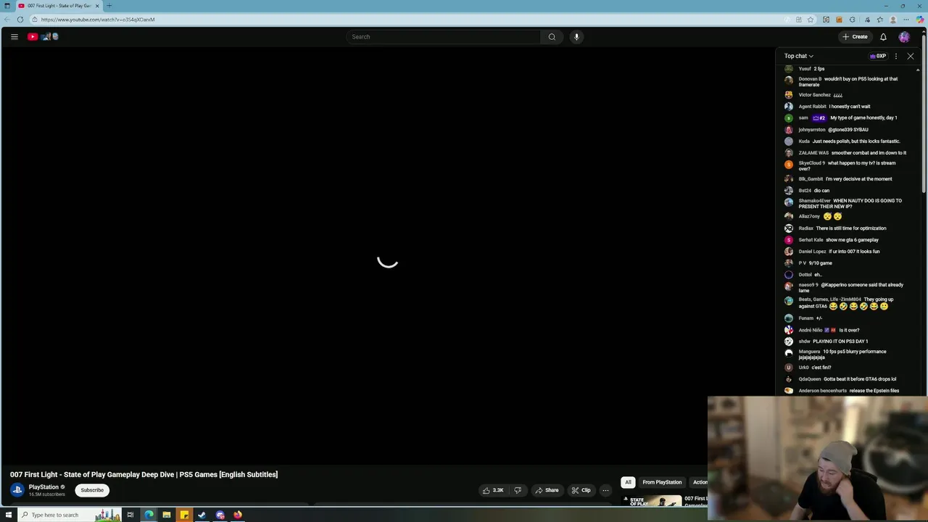This screenshot has width=928, height=522.
Task: Select the From PlayStation chip
Action: pos(662,482)
